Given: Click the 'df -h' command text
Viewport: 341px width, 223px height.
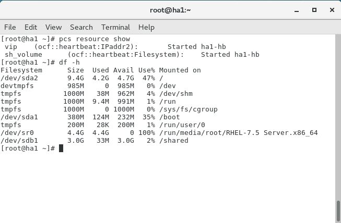Looking at the screenshot, I should (x=69, y=63).
